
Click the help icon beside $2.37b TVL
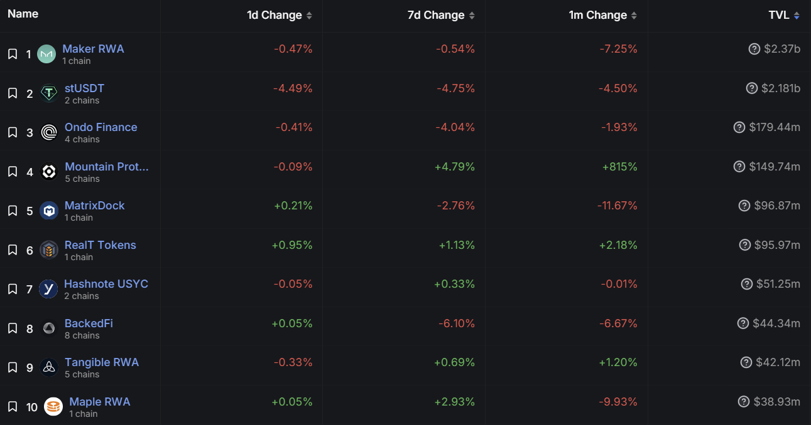(x=754, y=49)
